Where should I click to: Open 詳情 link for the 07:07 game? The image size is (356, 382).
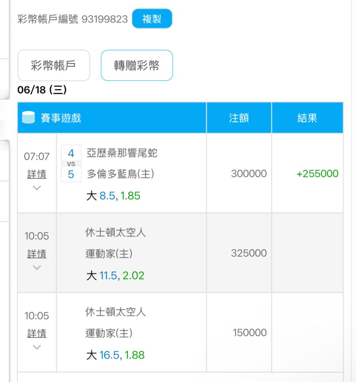tap(37, 175)
